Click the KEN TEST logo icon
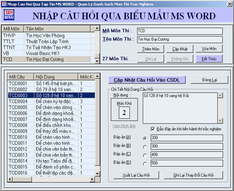Viewport: 234px width, 191px height. 9,15
